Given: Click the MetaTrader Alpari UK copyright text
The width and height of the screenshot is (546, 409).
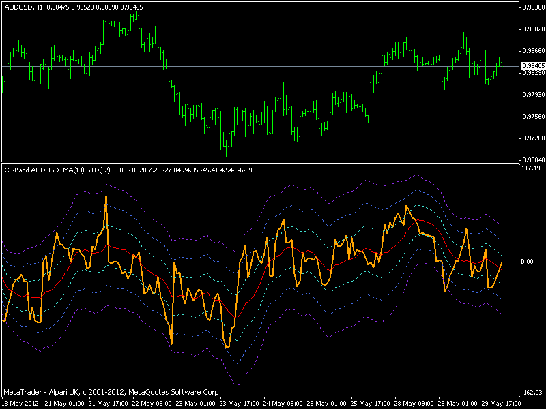Looking at the screenshot, I should pyautogui.click(x=113, y=393).
